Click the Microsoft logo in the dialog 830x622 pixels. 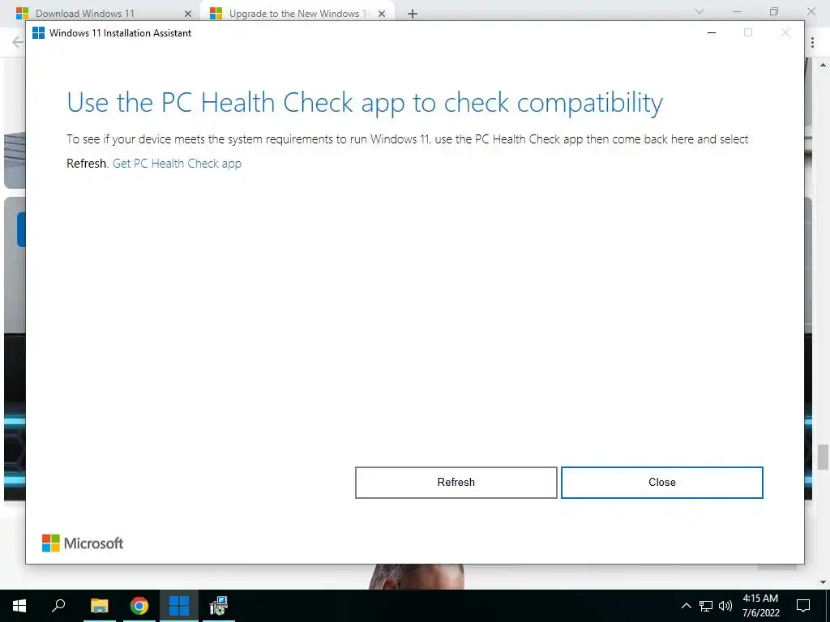(83, 543)
